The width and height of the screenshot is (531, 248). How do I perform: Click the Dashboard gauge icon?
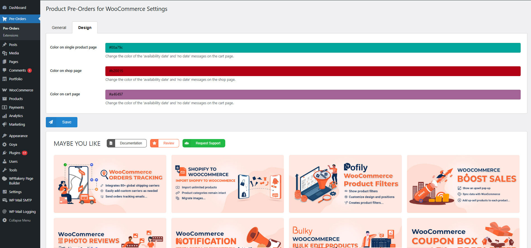pyautogui.click(x=4, y=8)
